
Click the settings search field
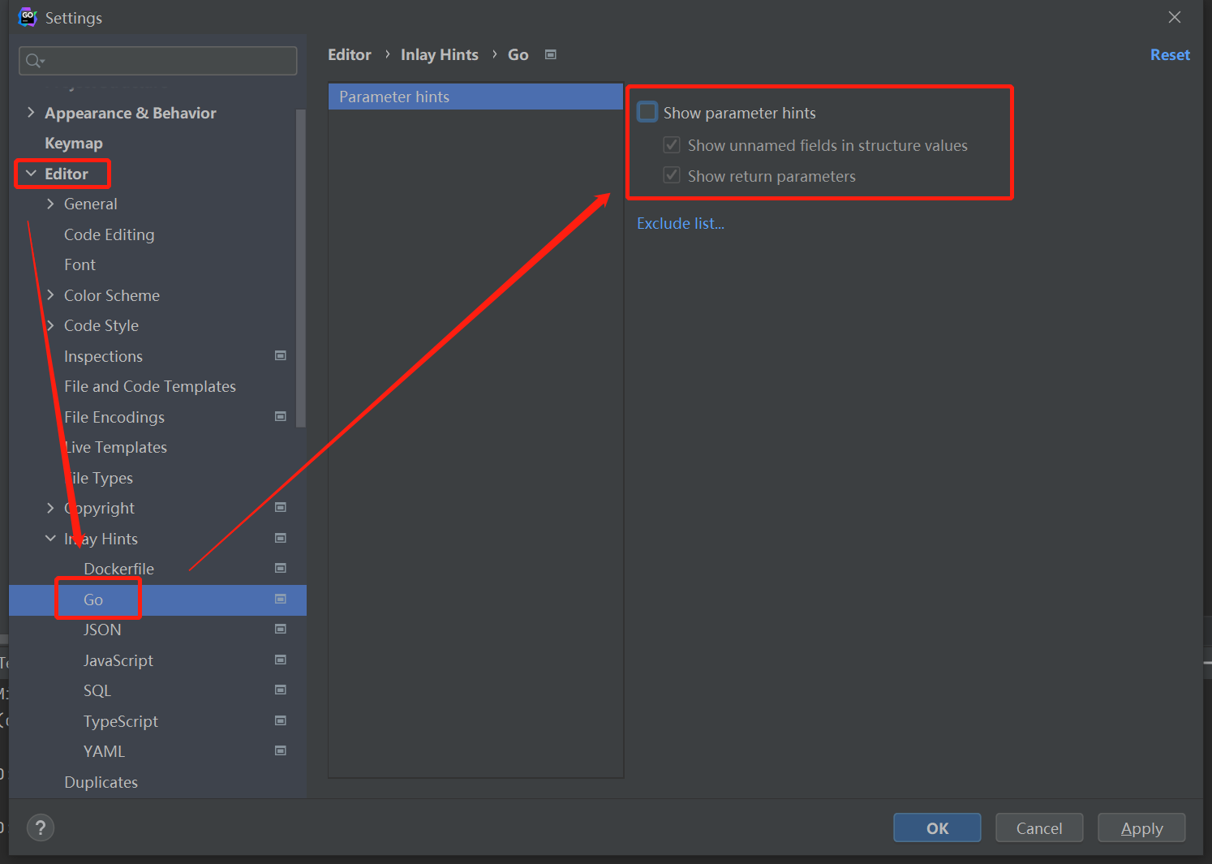[x=158, y=61]
